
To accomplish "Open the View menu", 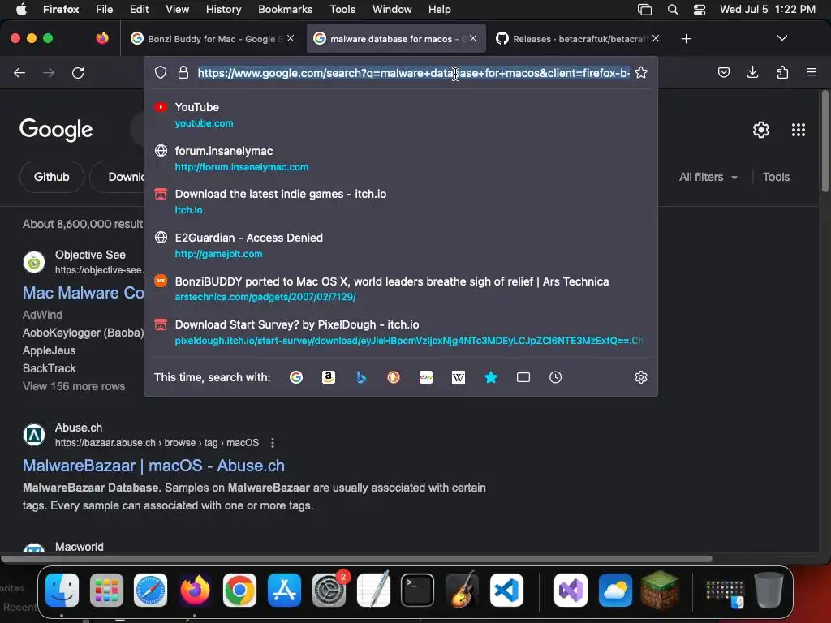I will click(177, 10).
